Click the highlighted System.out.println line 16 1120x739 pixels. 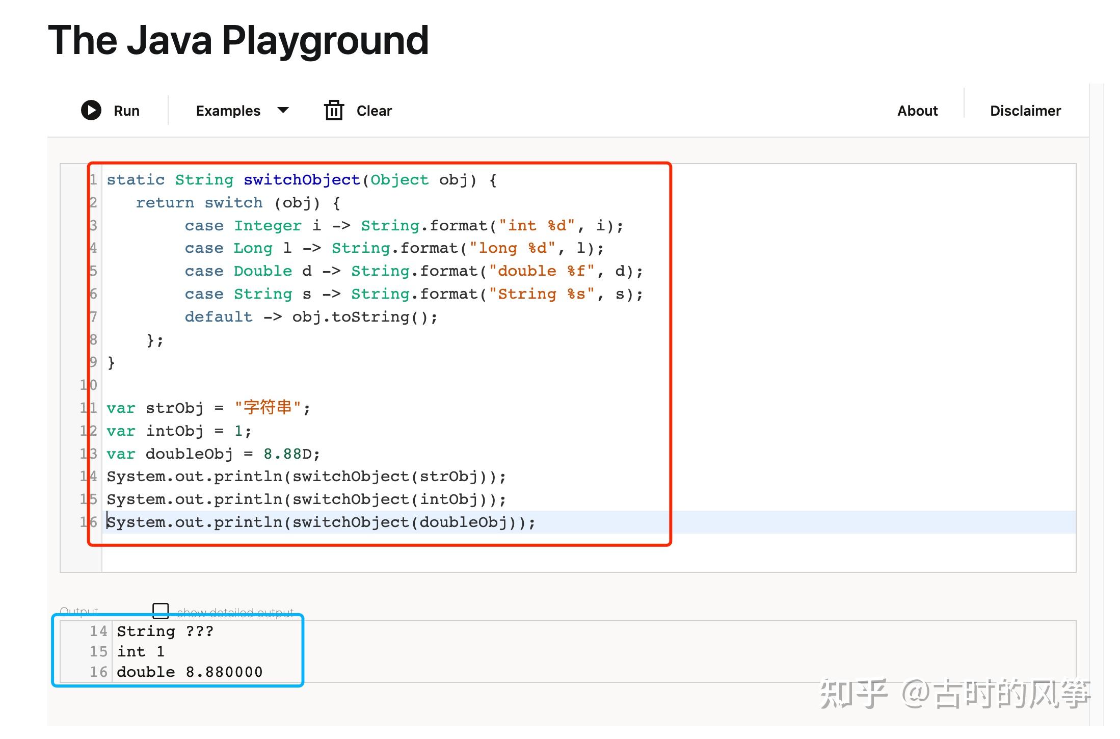320,521
